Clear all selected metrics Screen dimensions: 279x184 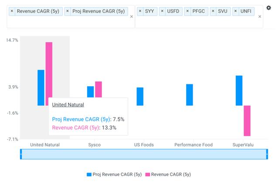(x=132, y=17)
